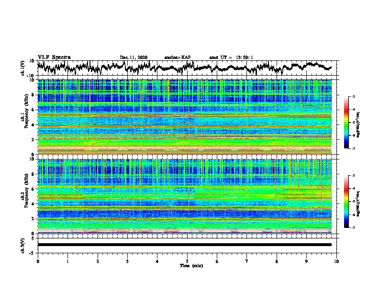Click the ch.2 colorbar "log(PSD)(V²/Hz)" label
379x293 pixels.
click(x=358, y=203)
